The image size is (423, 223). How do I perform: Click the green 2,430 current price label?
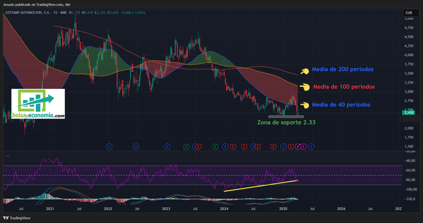click(x=408, y=112)
